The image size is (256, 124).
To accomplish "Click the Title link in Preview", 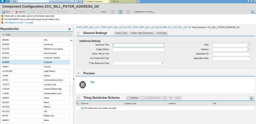I will pyautogui.click(x=92, y=82).
